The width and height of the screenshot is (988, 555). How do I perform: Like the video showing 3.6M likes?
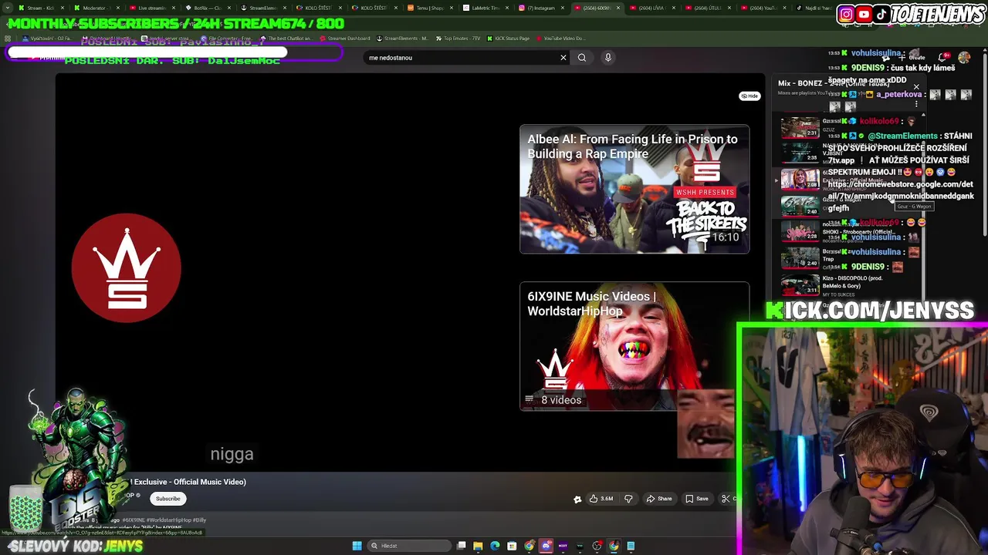pyautogui.click(x=601, y=499)
